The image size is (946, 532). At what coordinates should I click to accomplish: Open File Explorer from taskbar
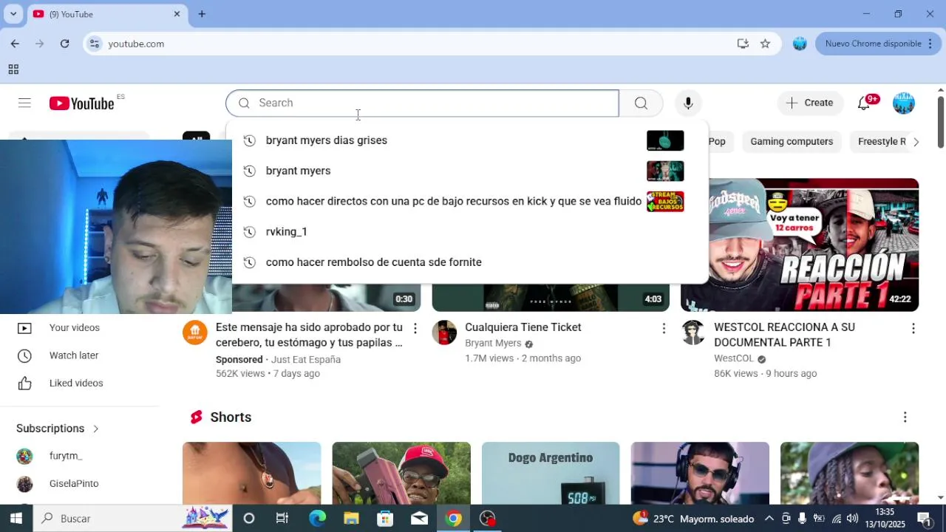click(x=351, y=519)
